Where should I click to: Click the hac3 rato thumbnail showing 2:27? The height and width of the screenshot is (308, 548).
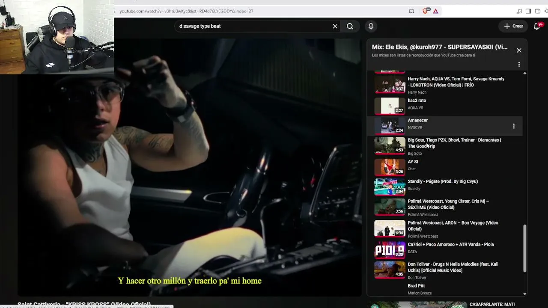coord(390,106)
